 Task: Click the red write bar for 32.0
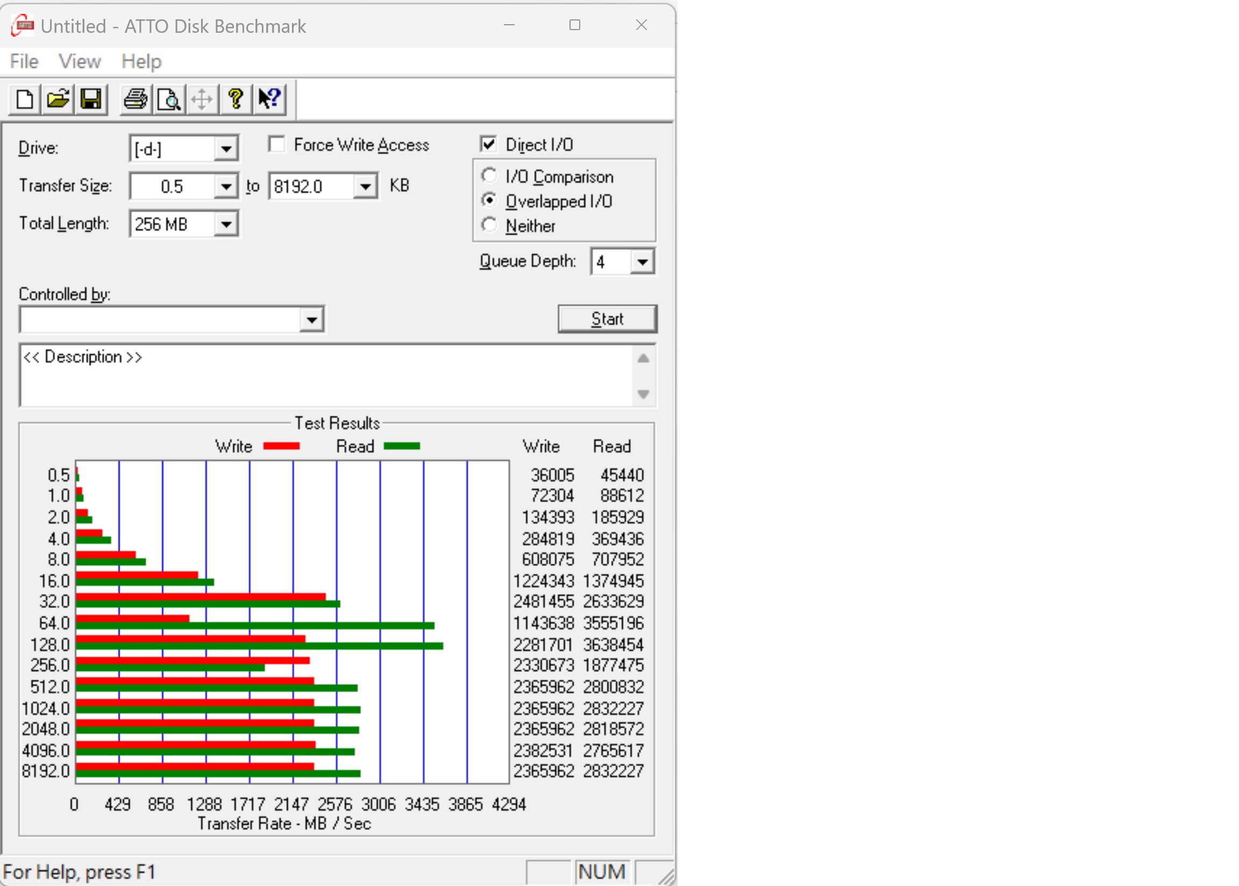(x=201, y=597)
